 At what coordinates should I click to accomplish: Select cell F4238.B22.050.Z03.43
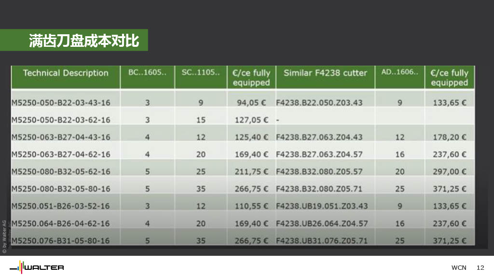(319, 102)
